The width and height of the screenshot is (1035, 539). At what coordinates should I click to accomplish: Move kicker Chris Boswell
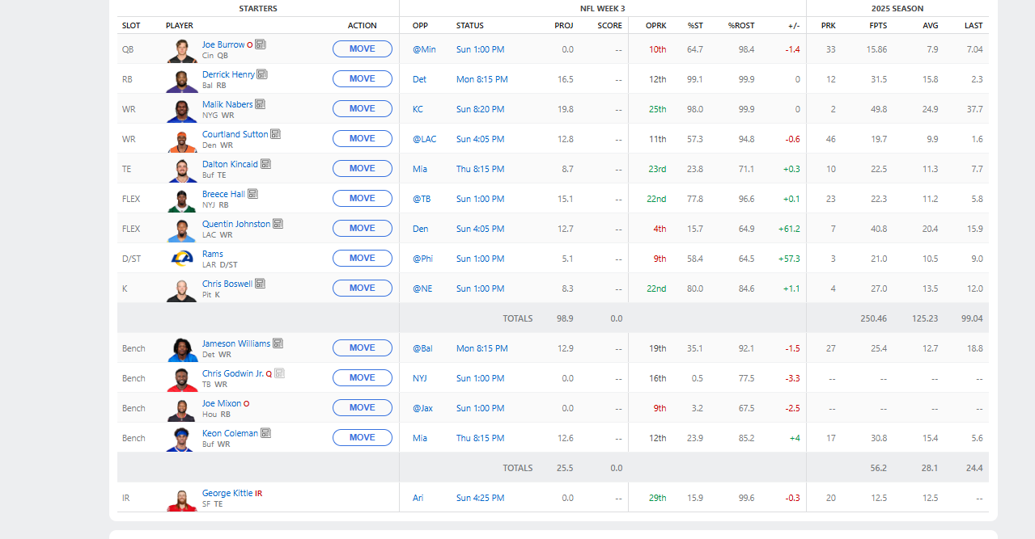pos(363,288)
